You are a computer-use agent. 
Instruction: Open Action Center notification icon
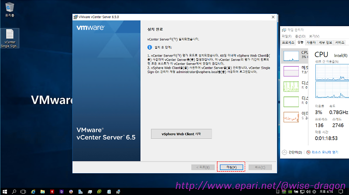pyautogui.click(x=341, y=192)
